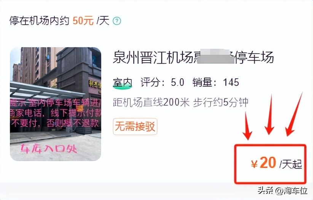Click the 销量: 145 sales count
This screenshot has height=200, width=313.
216,83
